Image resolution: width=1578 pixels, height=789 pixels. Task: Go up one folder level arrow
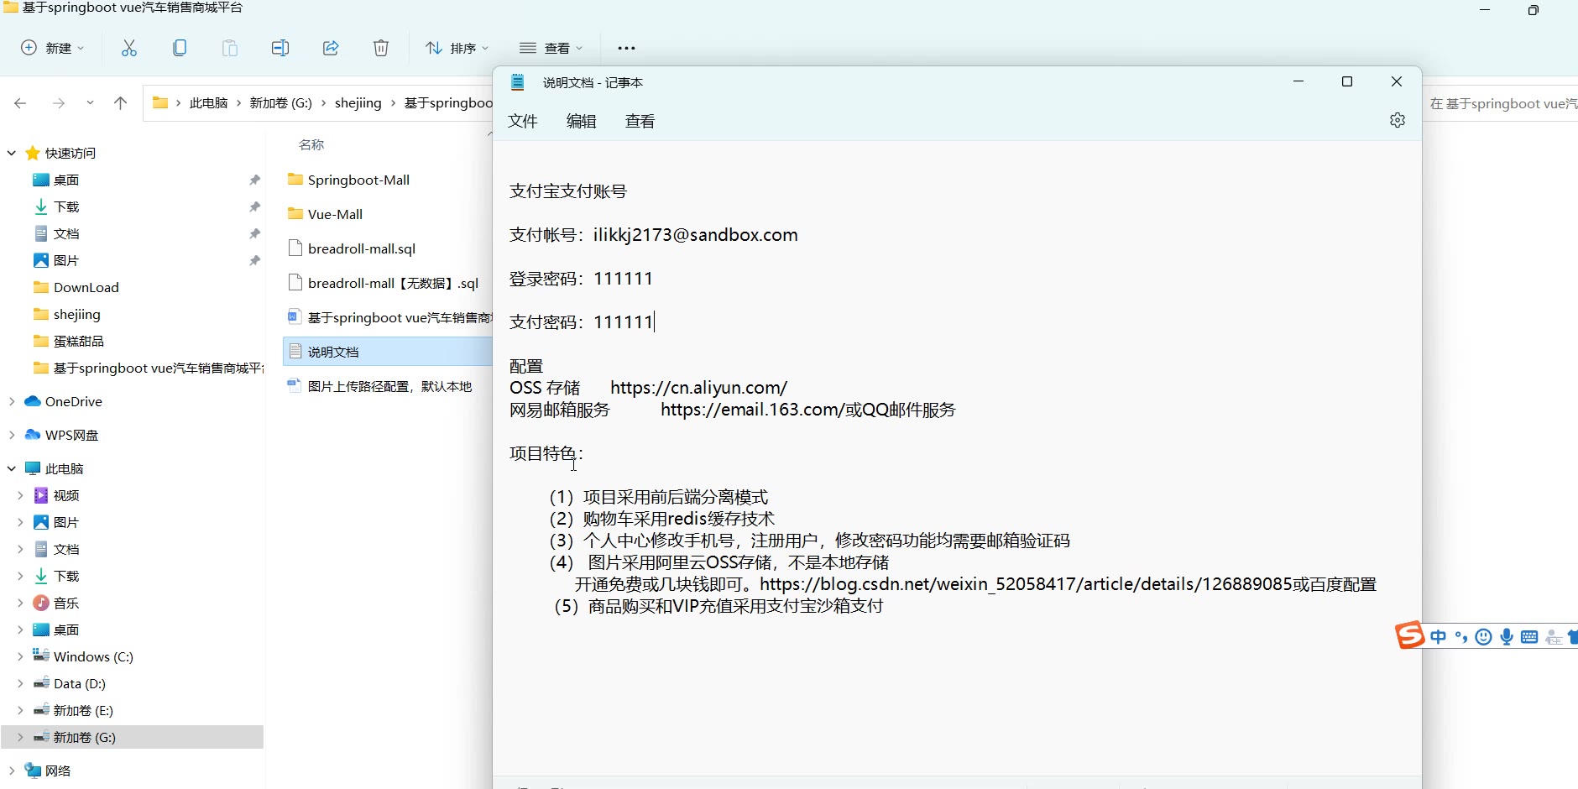click(120, 103)
